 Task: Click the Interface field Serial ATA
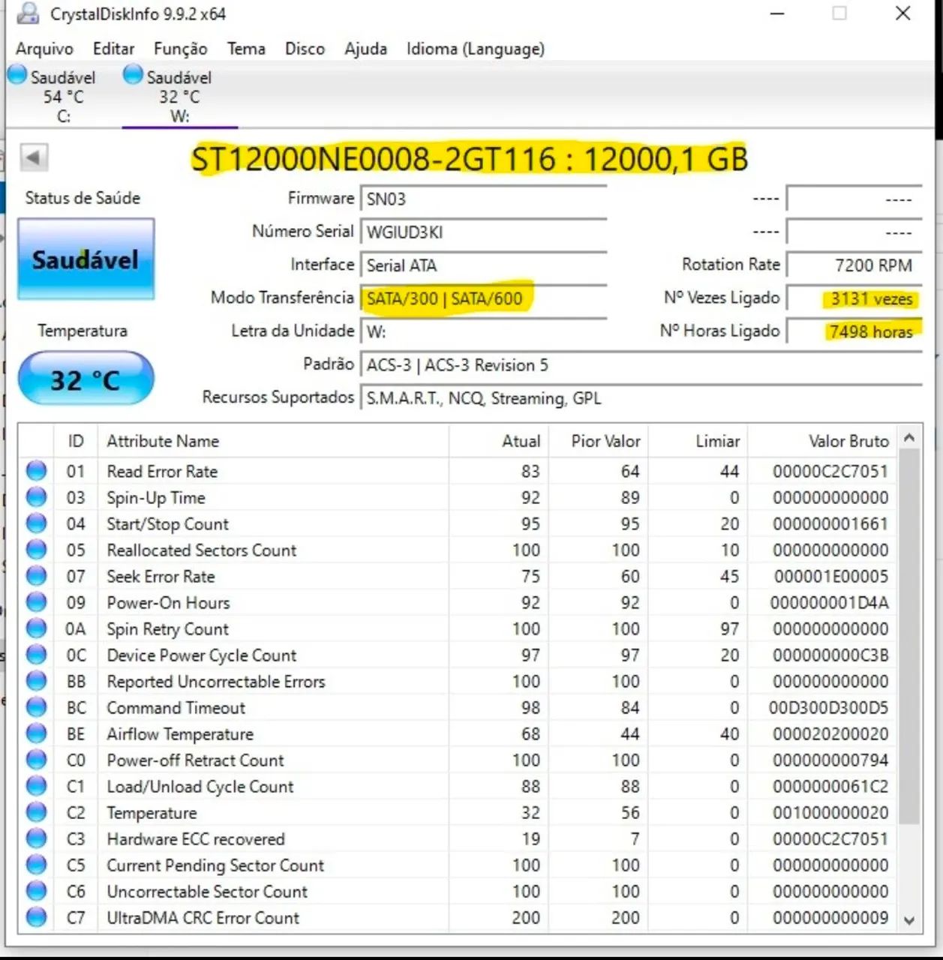[x=483, y=265]
